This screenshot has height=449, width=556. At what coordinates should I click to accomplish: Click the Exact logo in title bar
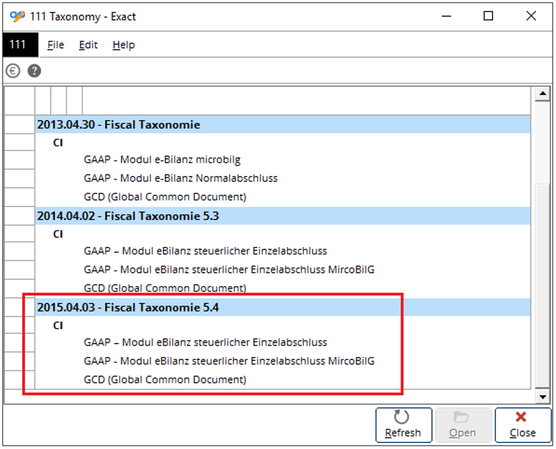tap(17, 17)
